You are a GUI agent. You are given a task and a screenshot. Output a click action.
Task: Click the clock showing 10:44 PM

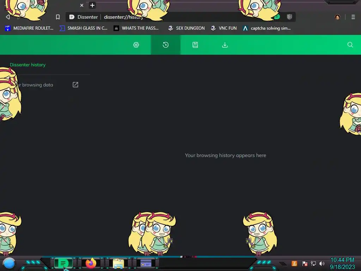point(342,260)
